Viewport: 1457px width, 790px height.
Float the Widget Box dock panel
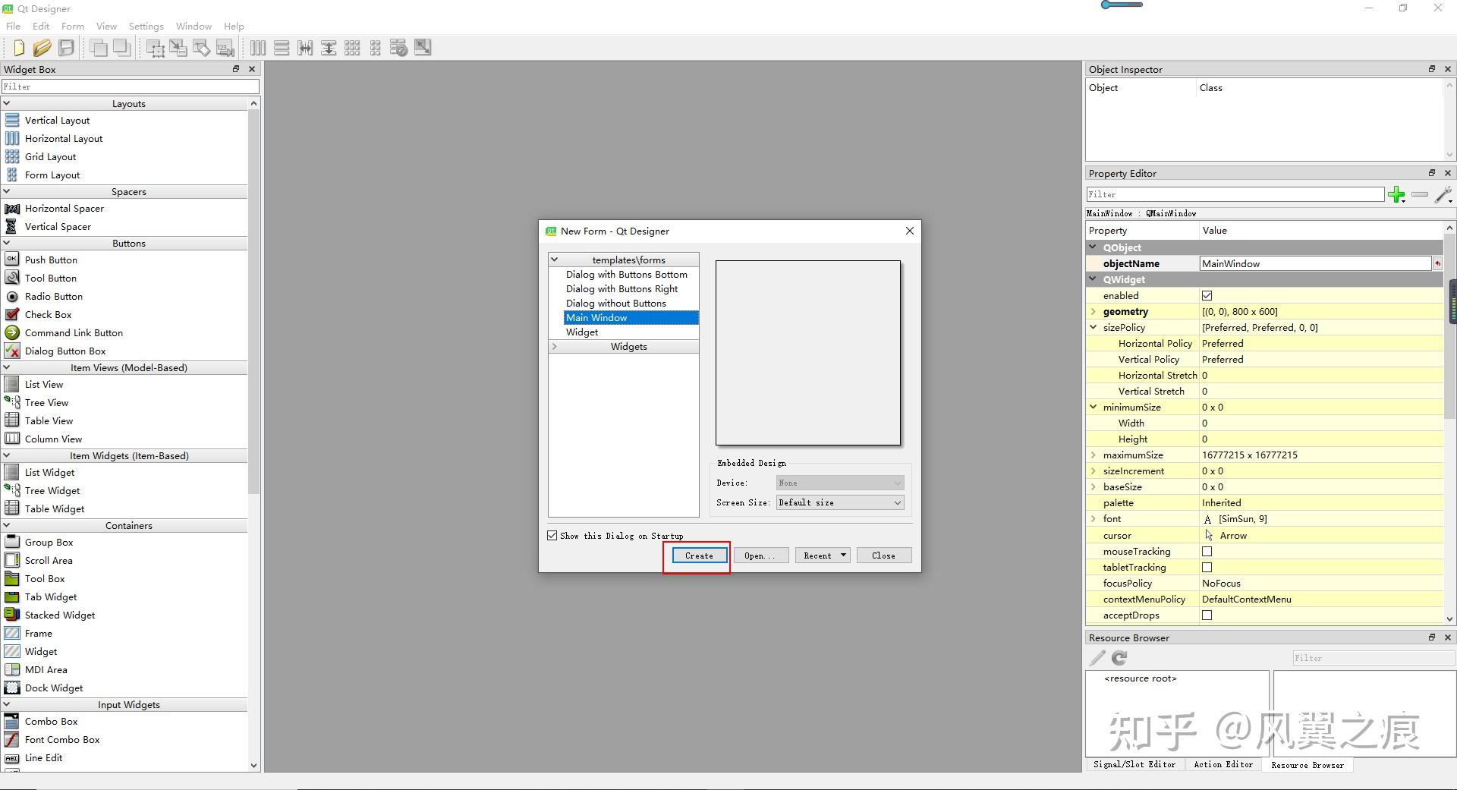tap(236, 69)
